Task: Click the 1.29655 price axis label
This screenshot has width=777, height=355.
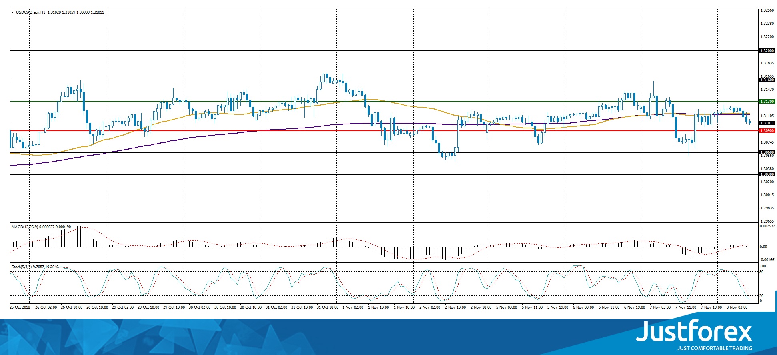Action: 767,221
